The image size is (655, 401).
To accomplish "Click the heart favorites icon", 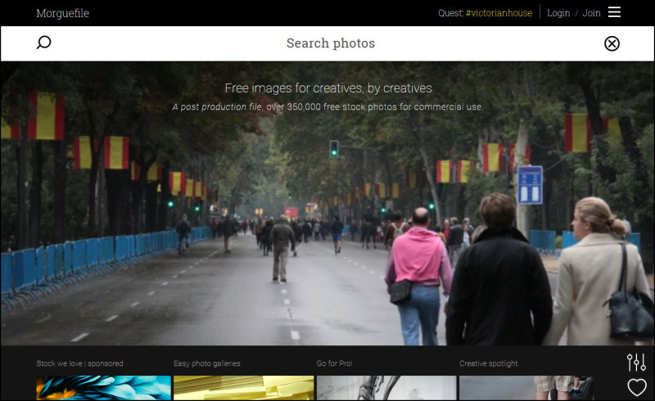I will click(636, 388).
